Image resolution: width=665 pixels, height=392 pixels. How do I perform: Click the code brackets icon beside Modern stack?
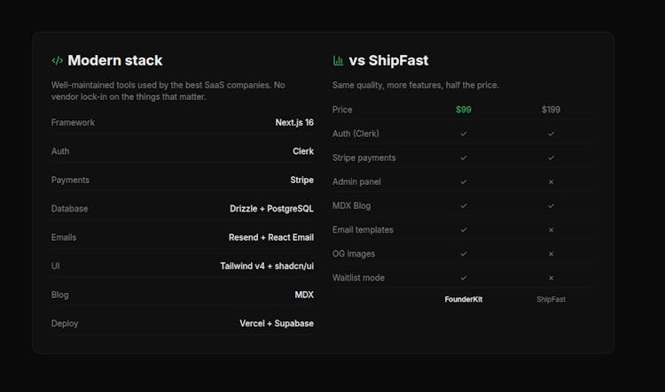(57, 61)
